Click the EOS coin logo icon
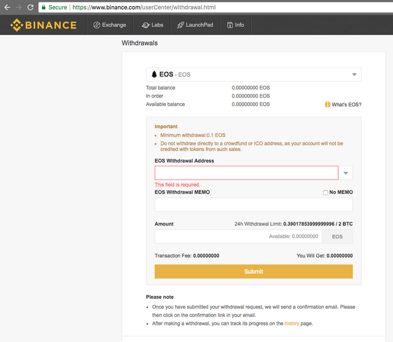 tap(154, 74)
